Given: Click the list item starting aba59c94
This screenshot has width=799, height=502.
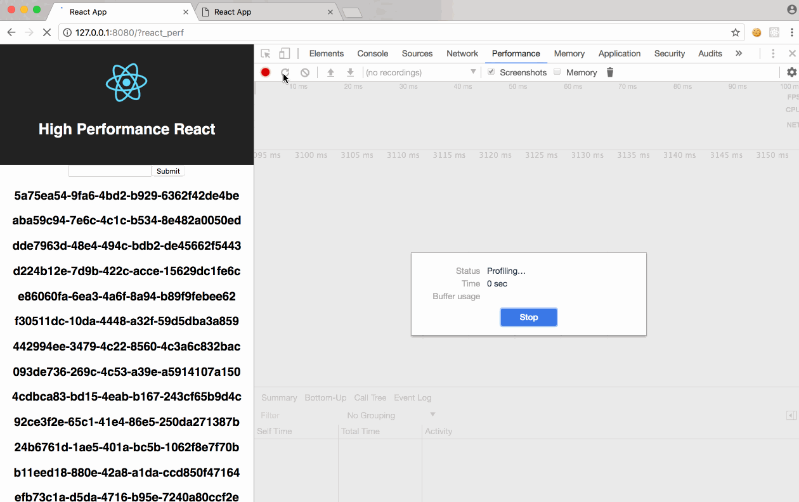Looking at the screenshot, I should [127, 221].
